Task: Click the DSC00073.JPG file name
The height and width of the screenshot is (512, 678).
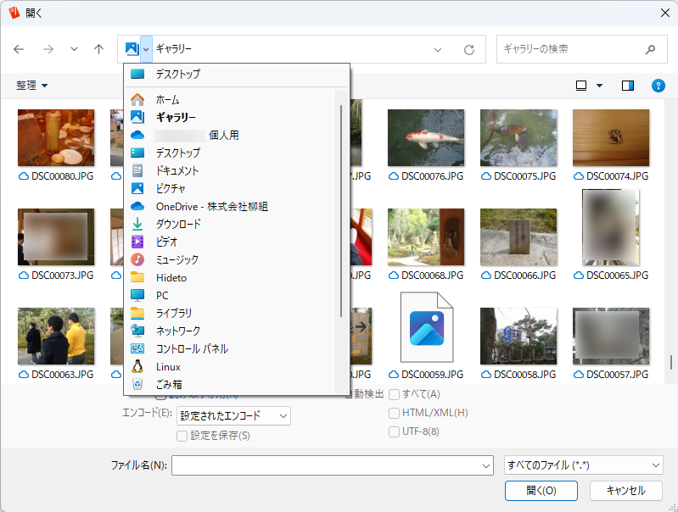Action: point(62,275)
